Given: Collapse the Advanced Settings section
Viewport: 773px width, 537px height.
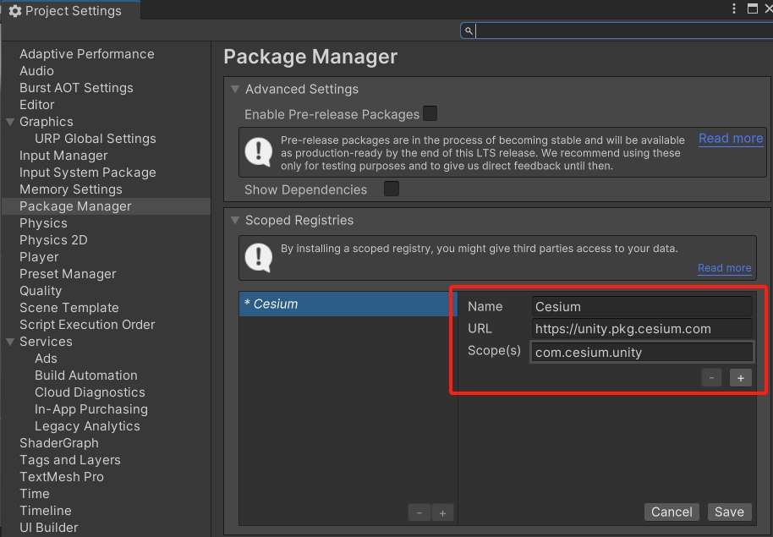Looking at the screenshot, I should pyautogui.click(x=234, y=89).
